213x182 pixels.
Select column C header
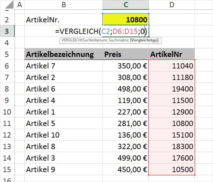[126, 5]
